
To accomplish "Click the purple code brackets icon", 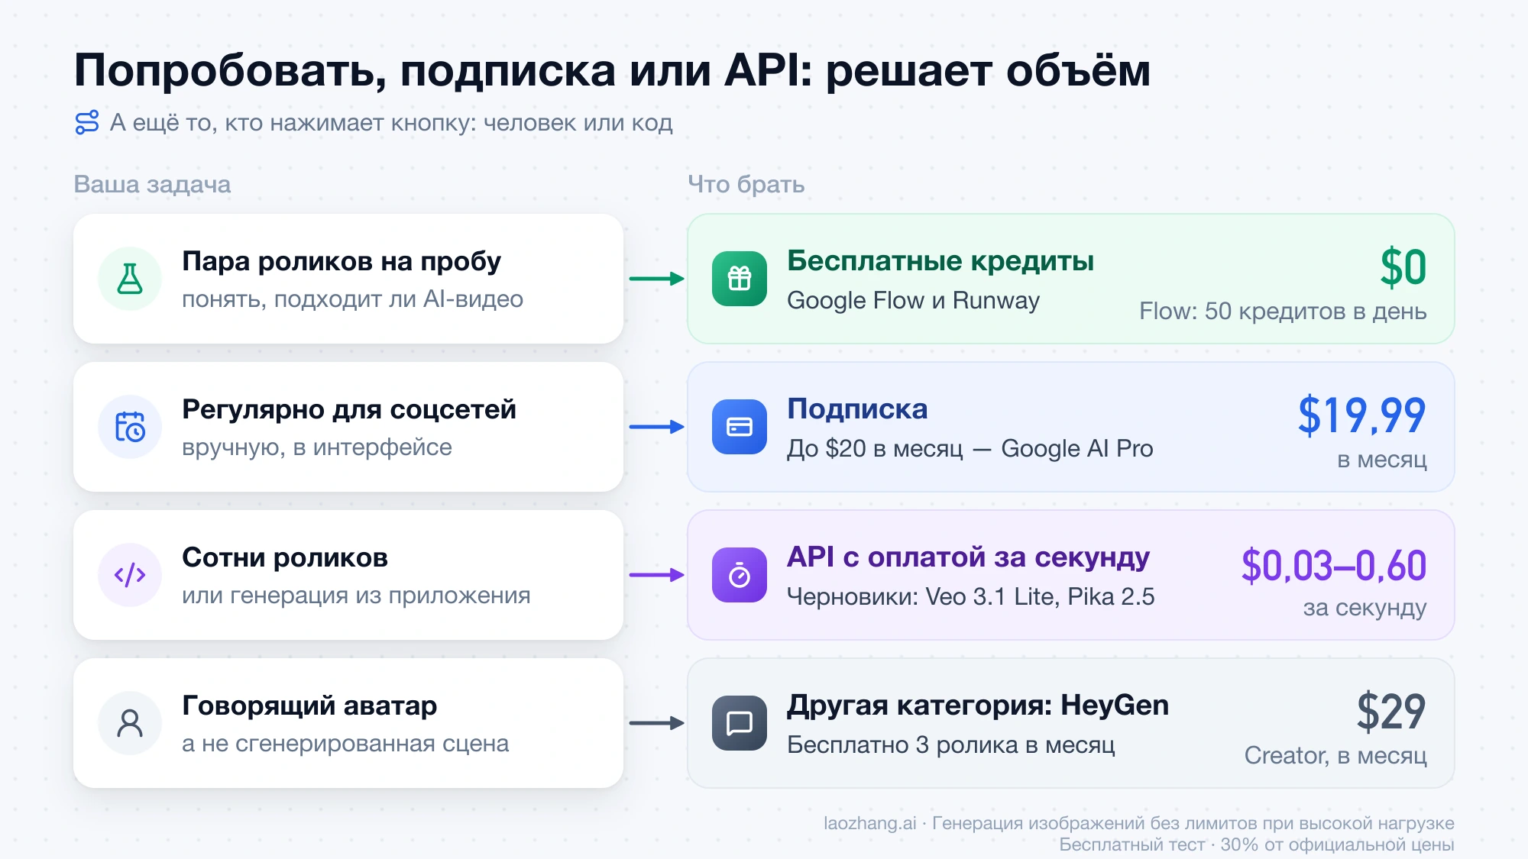I will click(130, 575).
